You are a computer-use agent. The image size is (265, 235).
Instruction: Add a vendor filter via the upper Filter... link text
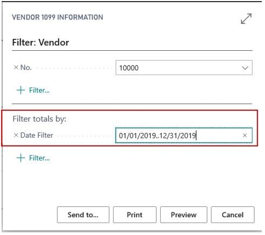point(39,90)
